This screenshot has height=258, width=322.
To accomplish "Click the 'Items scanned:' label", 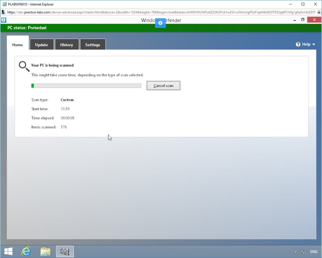I will coord(44,127).
